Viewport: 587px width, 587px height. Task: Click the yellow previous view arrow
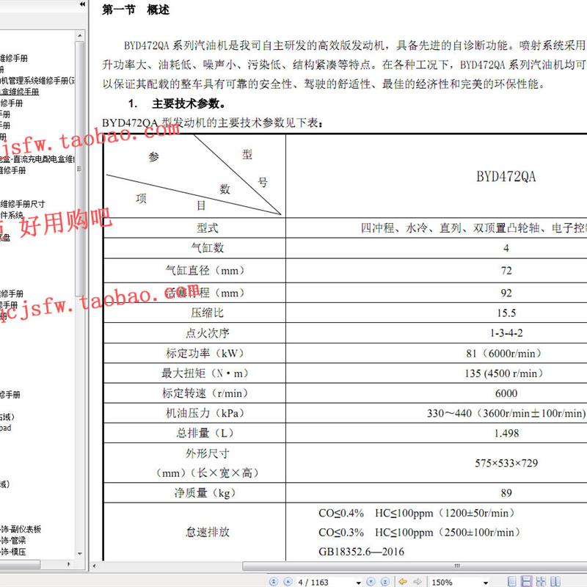403,581
